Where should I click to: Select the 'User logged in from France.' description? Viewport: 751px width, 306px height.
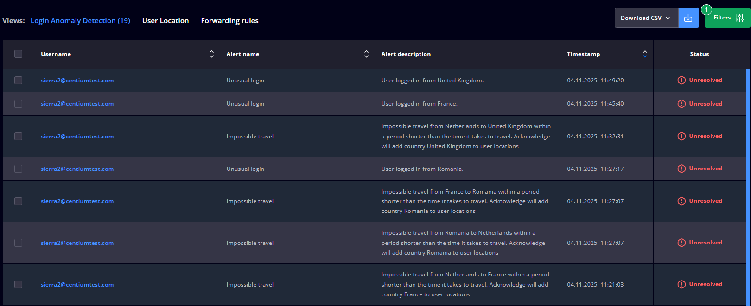(x=420, y=104)
